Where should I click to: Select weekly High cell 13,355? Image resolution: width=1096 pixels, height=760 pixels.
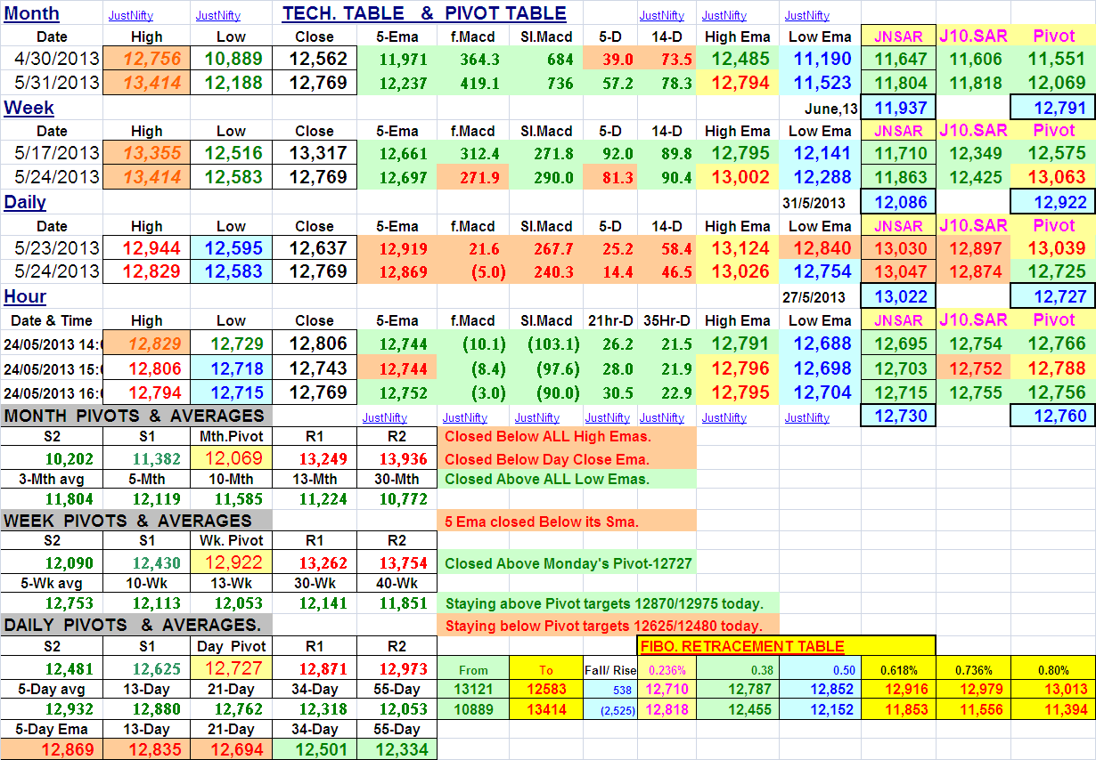pos(147,153)
